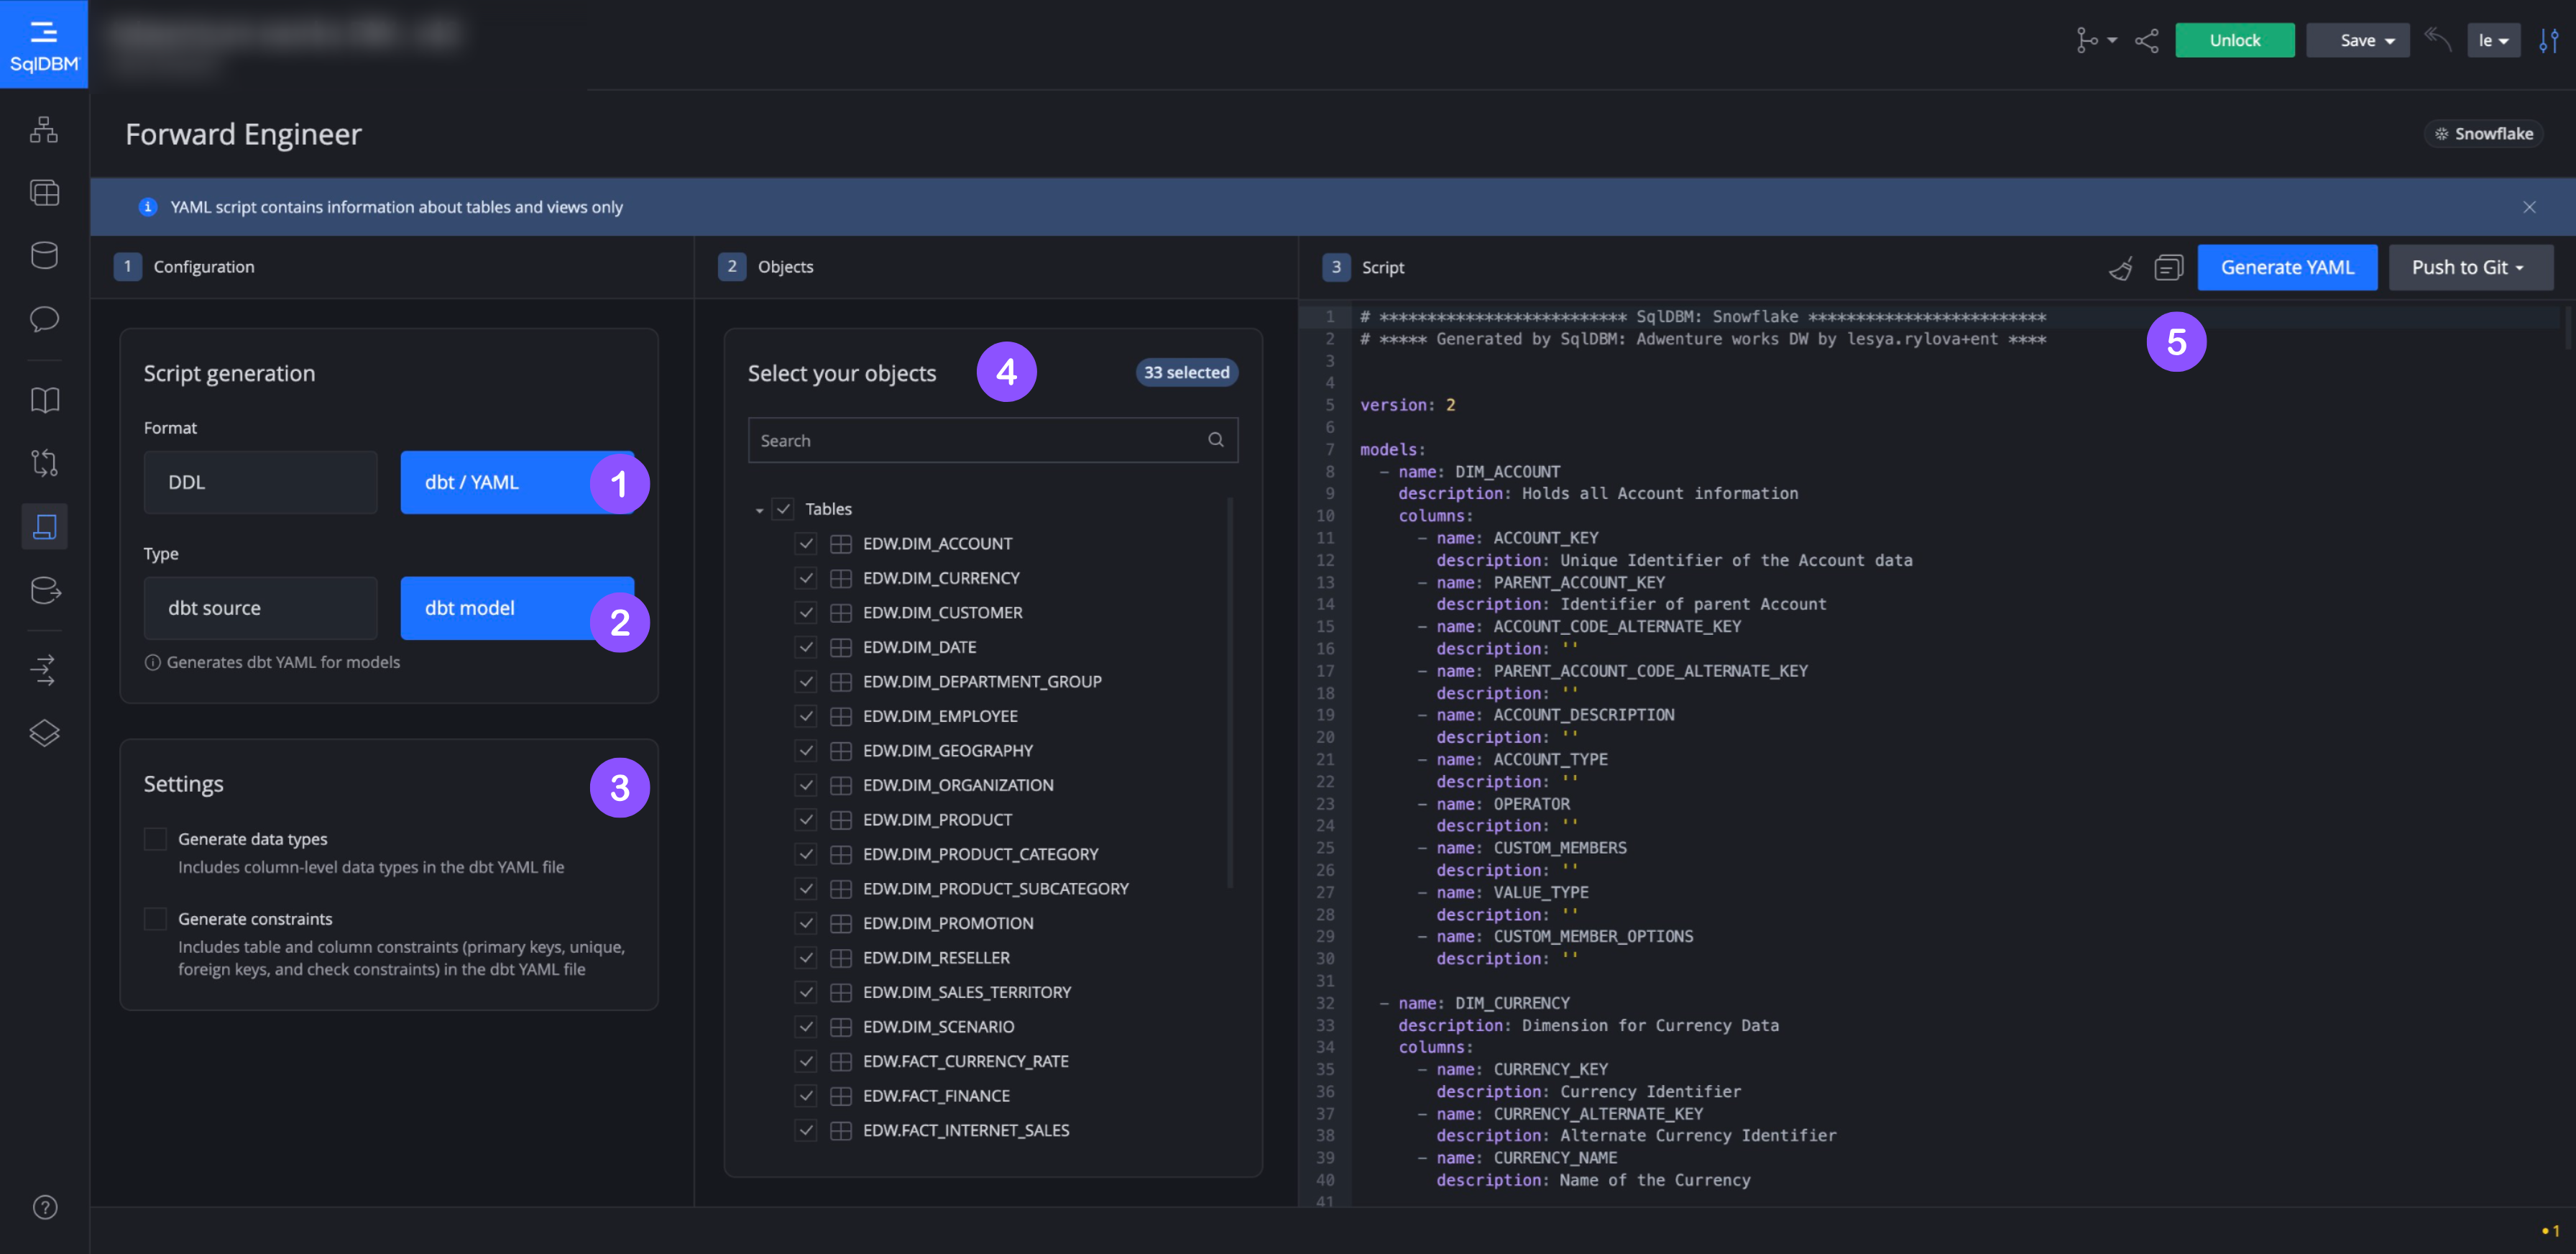This screenshot has height=1254, width=2576.
Task: Click the objects Search field
Action: [x=992, y=440]
